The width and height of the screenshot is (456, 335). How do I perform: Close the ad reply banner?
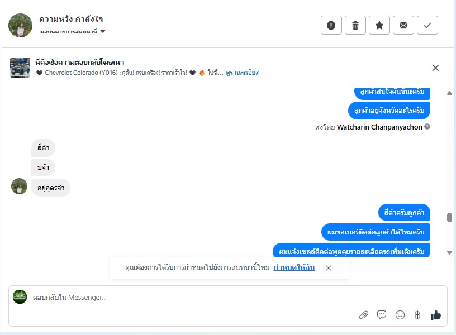pos(435,68)
